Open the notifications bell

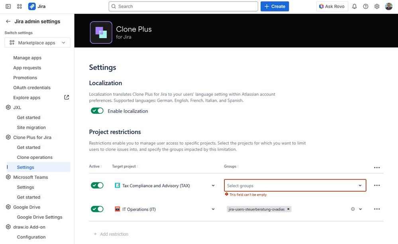pos(354,6)
